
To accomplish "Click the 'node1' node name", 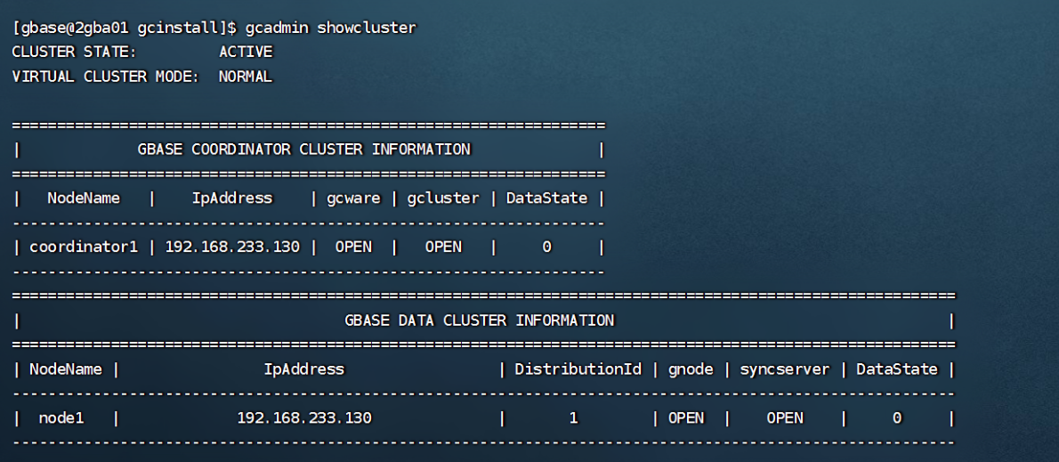I will pos(61,418).
